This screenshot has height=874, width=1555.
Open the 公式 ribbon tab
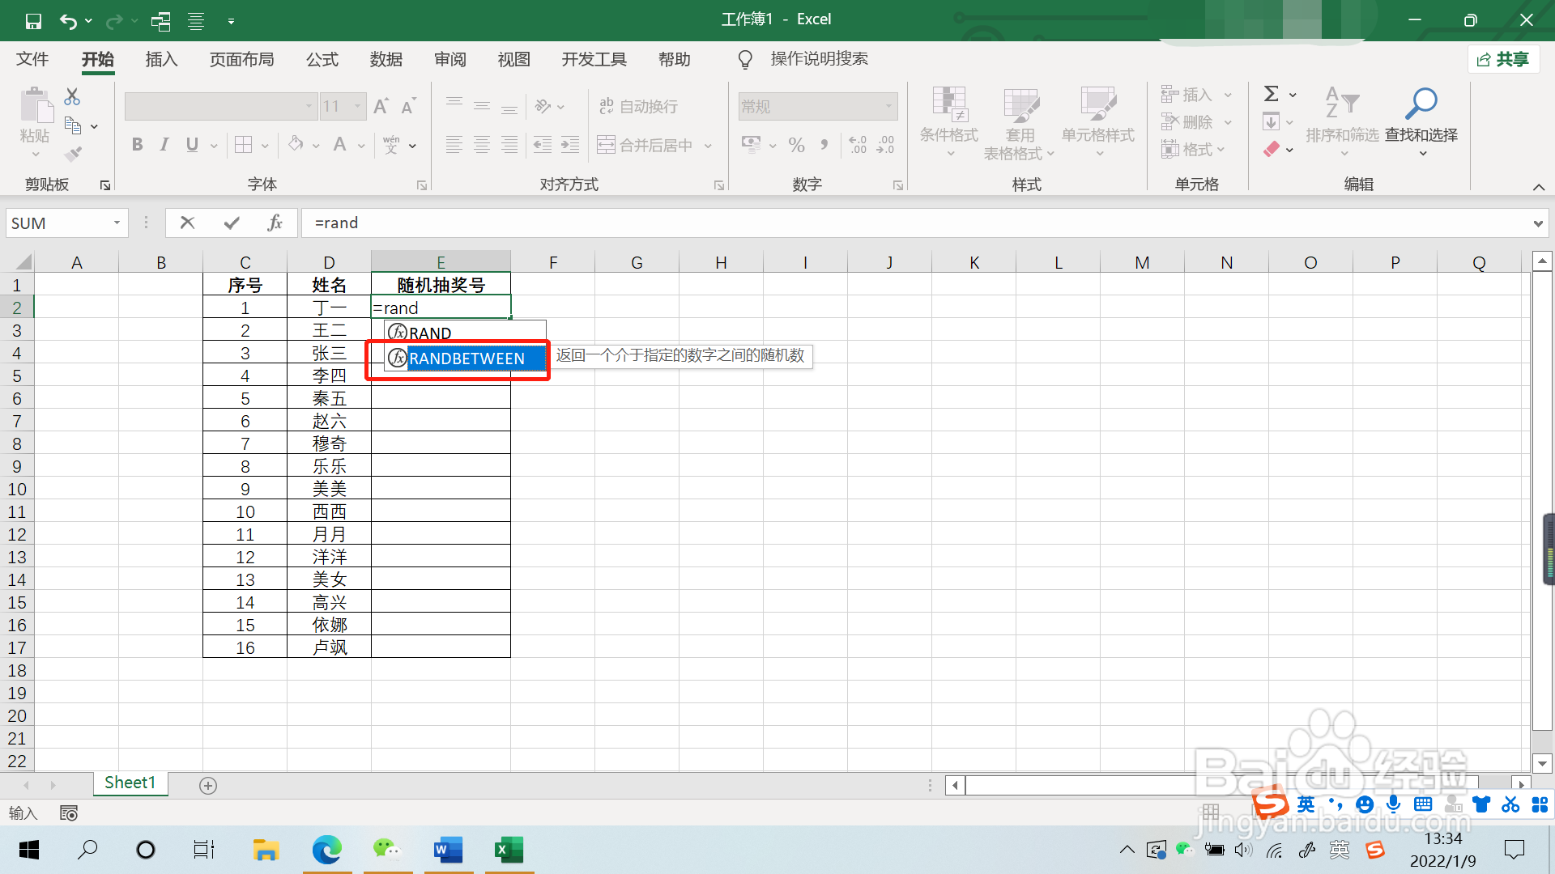tap(322, 59)
